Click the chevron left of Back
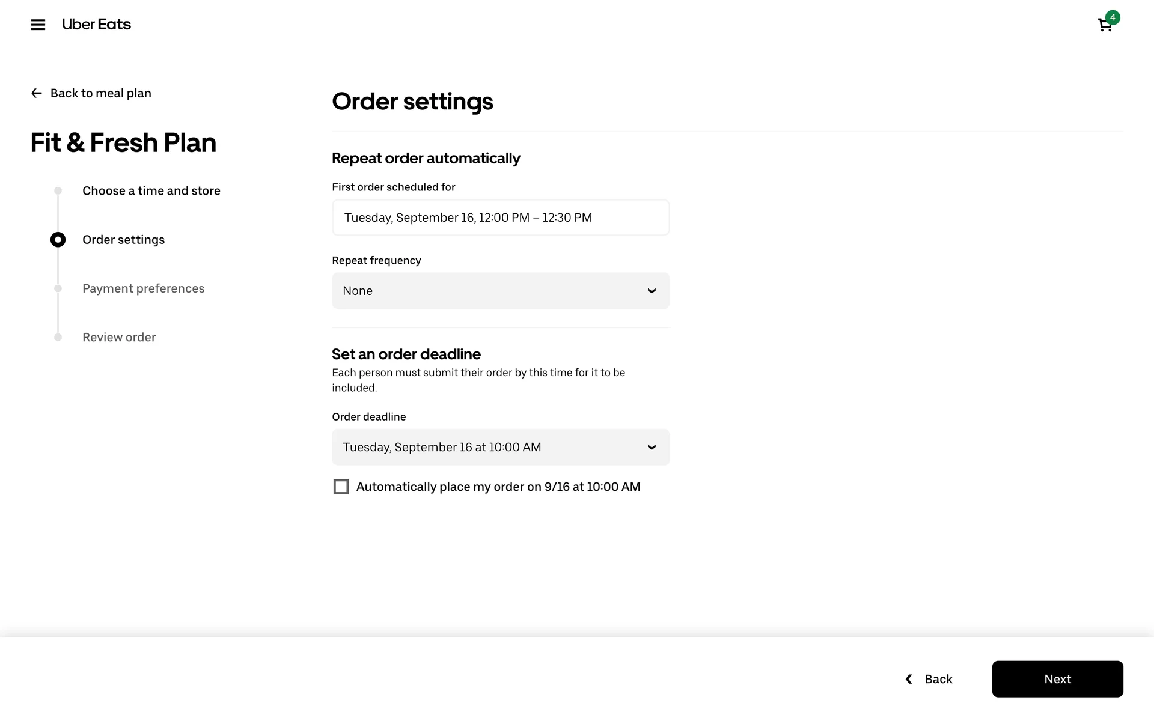The image size is (1154, 721). tap(909, 679)
